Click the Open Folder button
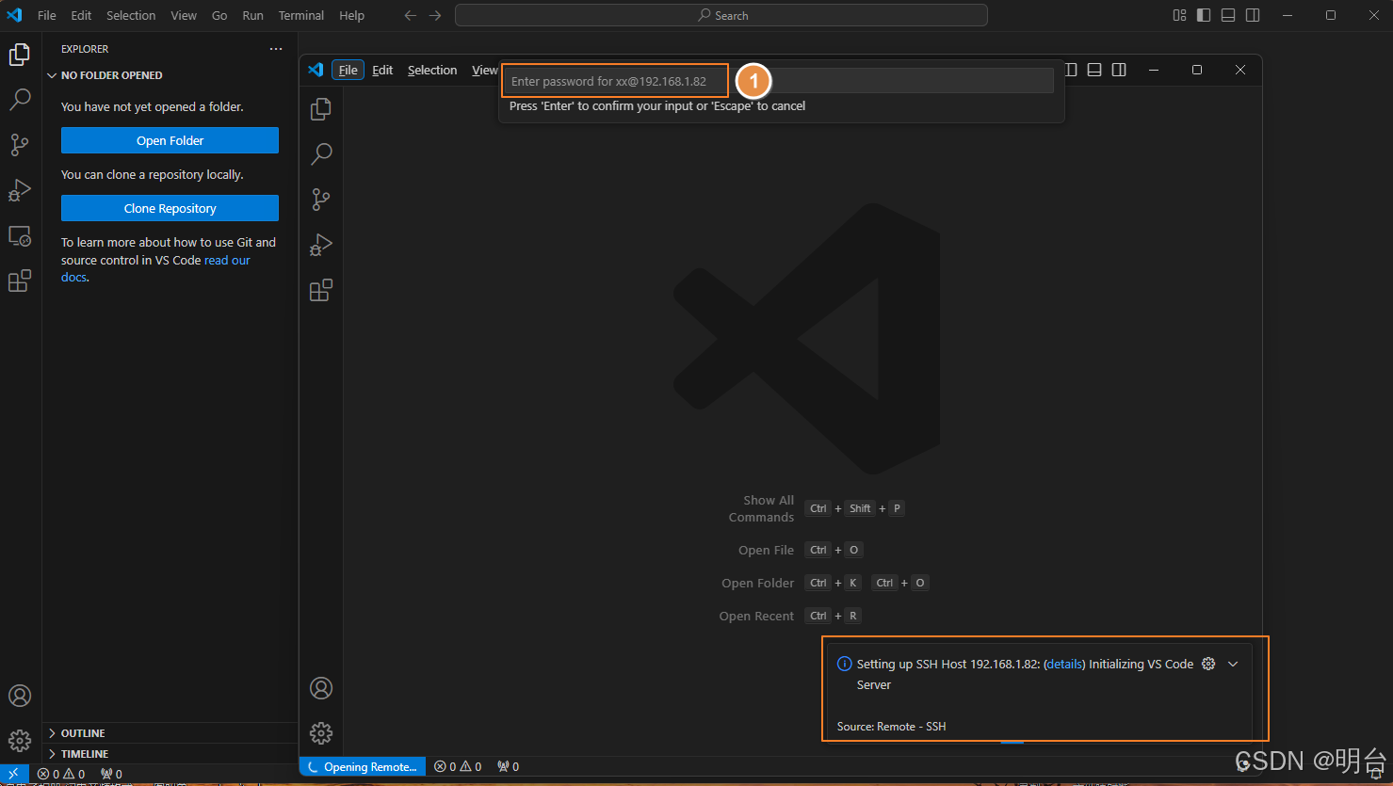The height and width of the screenshot is (786, 1393). pos(170,140)
